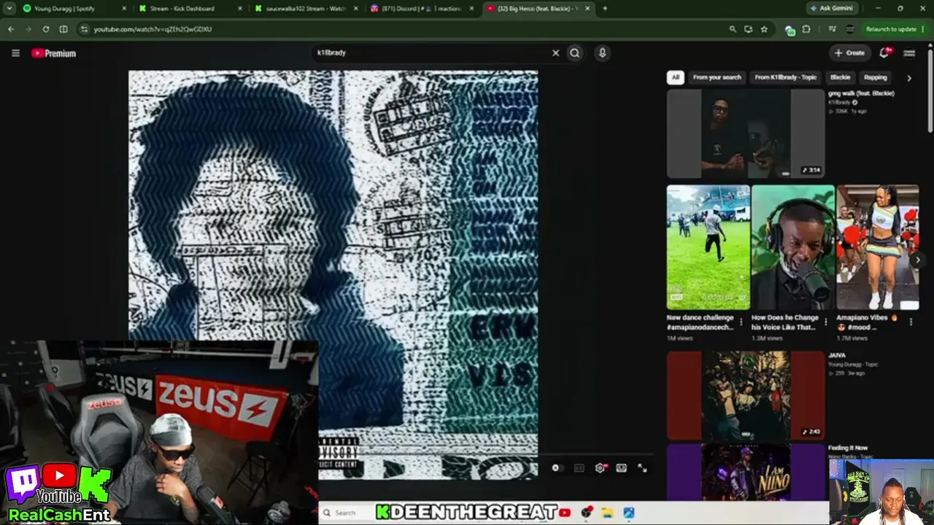Close the Big Herco YouTube tab
Image resolution: width=934 pixels, height=525 pixels.
point(587,9)
